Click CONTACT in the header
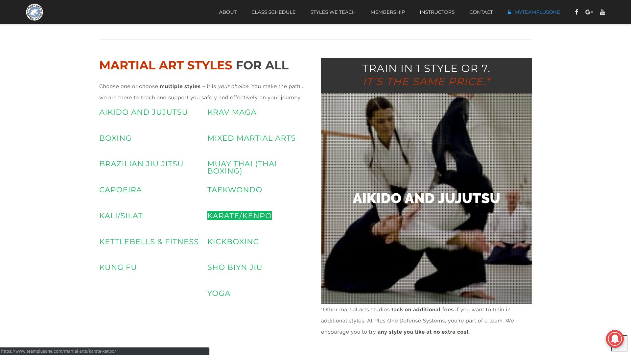 [481, 12]
